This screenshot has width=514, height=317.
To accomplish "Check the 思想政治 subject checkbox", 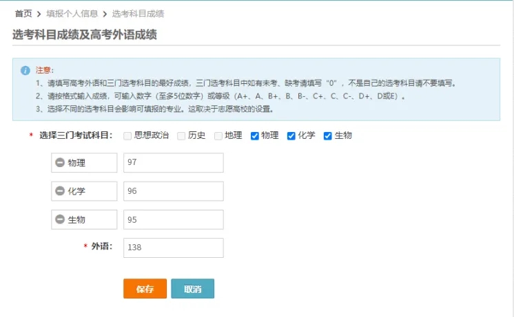I will coord(127,135).
